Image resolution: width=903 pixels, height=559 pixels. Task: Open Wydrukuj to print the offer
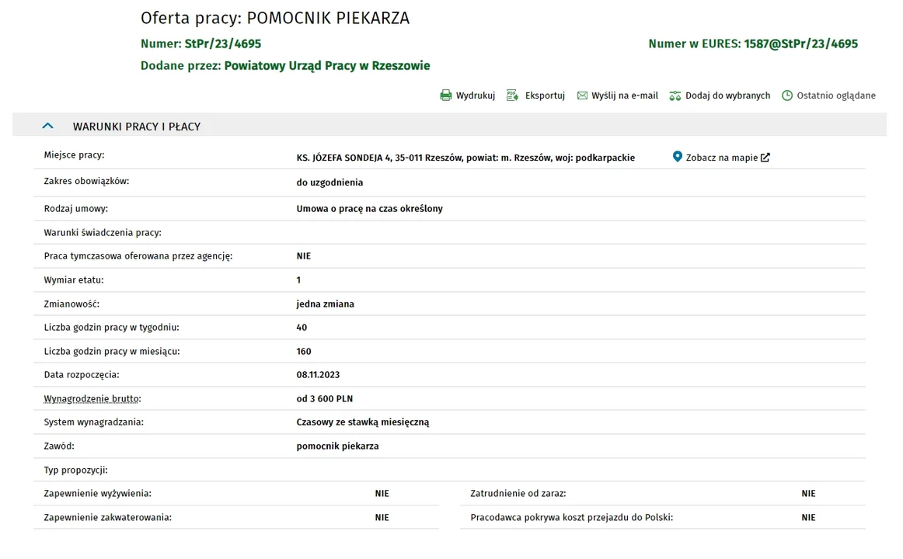[x=475, y=95]
